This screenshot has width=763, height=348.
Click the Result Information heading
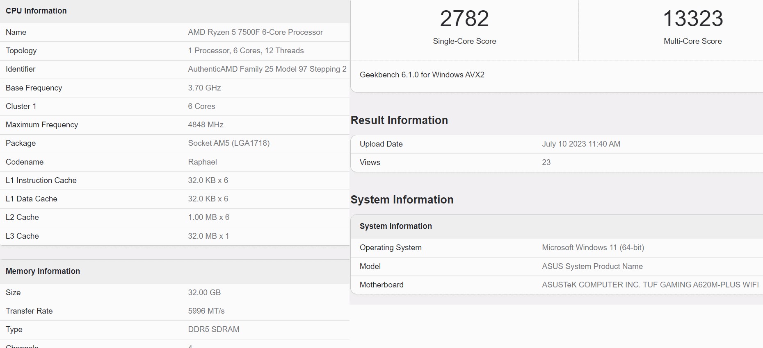pos(399,120)
